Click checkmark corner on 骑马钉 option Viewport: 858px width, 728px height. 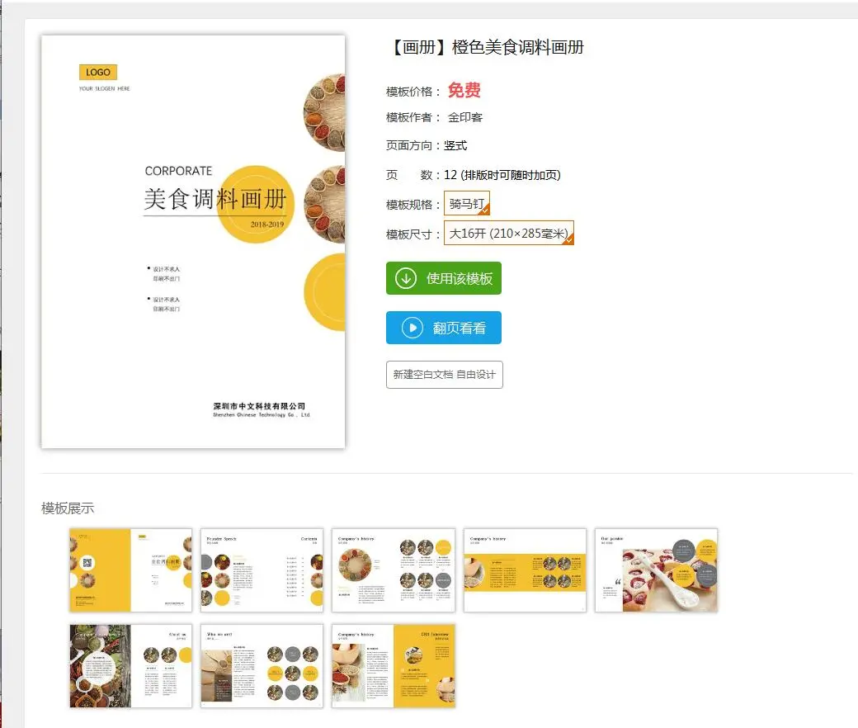484,209
